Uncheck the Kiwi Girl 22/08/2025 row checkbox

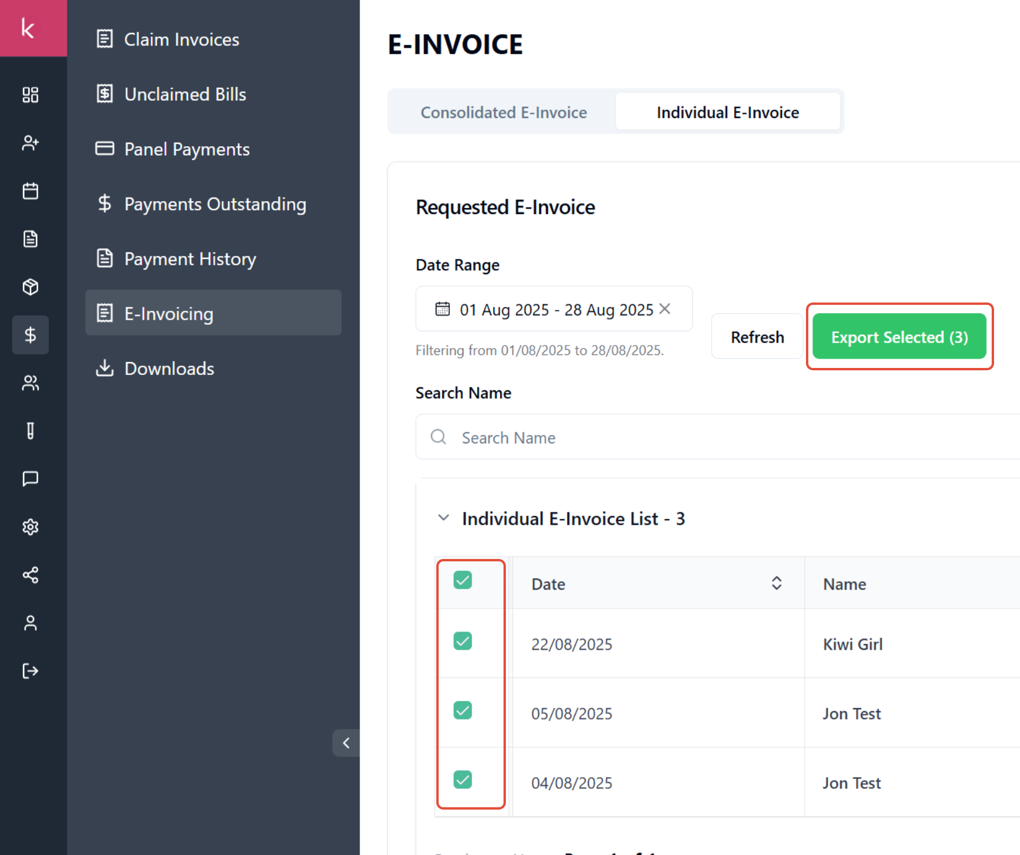[463, 641]
